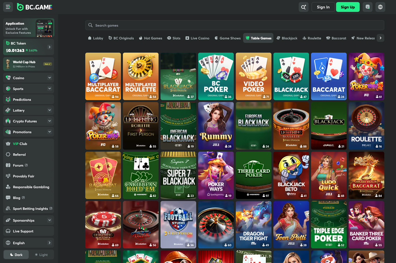The height and width of the screenshot is (263, 396).
Task: Click the Referral icon in the sidebar
Action: [x=8, y=155]
